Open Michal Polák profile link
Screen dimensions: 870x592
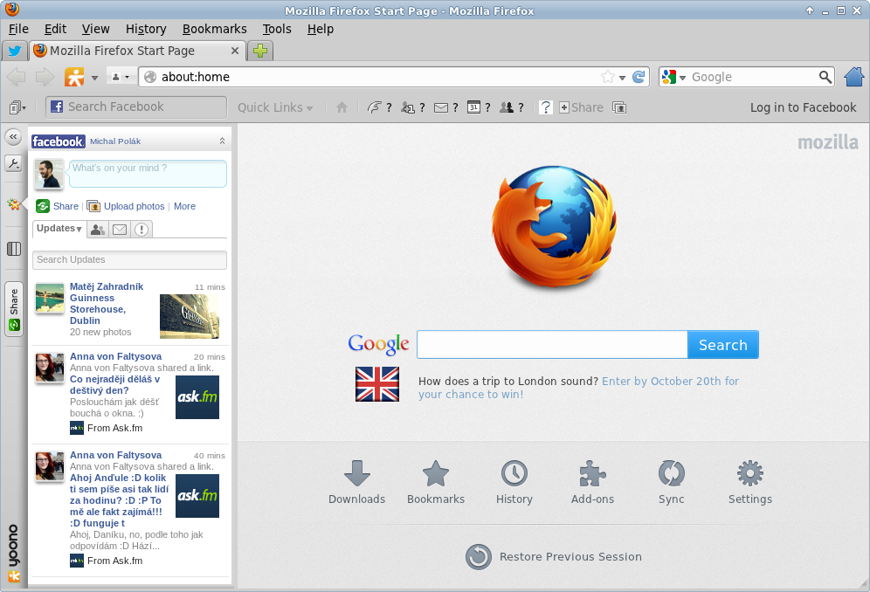click(115, 141)
